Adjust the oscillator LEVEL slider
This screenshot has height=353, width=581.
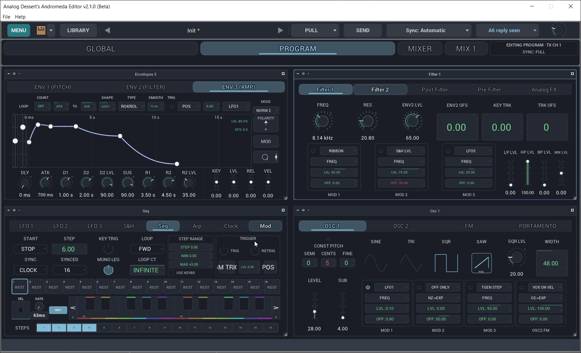click(x=314, y=306)
